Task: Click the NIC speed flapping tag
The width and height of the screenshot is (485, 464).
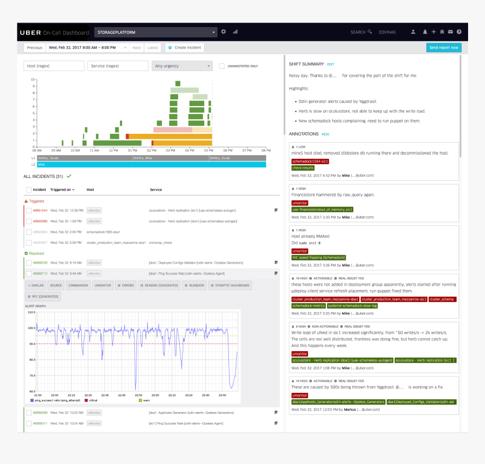Action: (319, 257)
